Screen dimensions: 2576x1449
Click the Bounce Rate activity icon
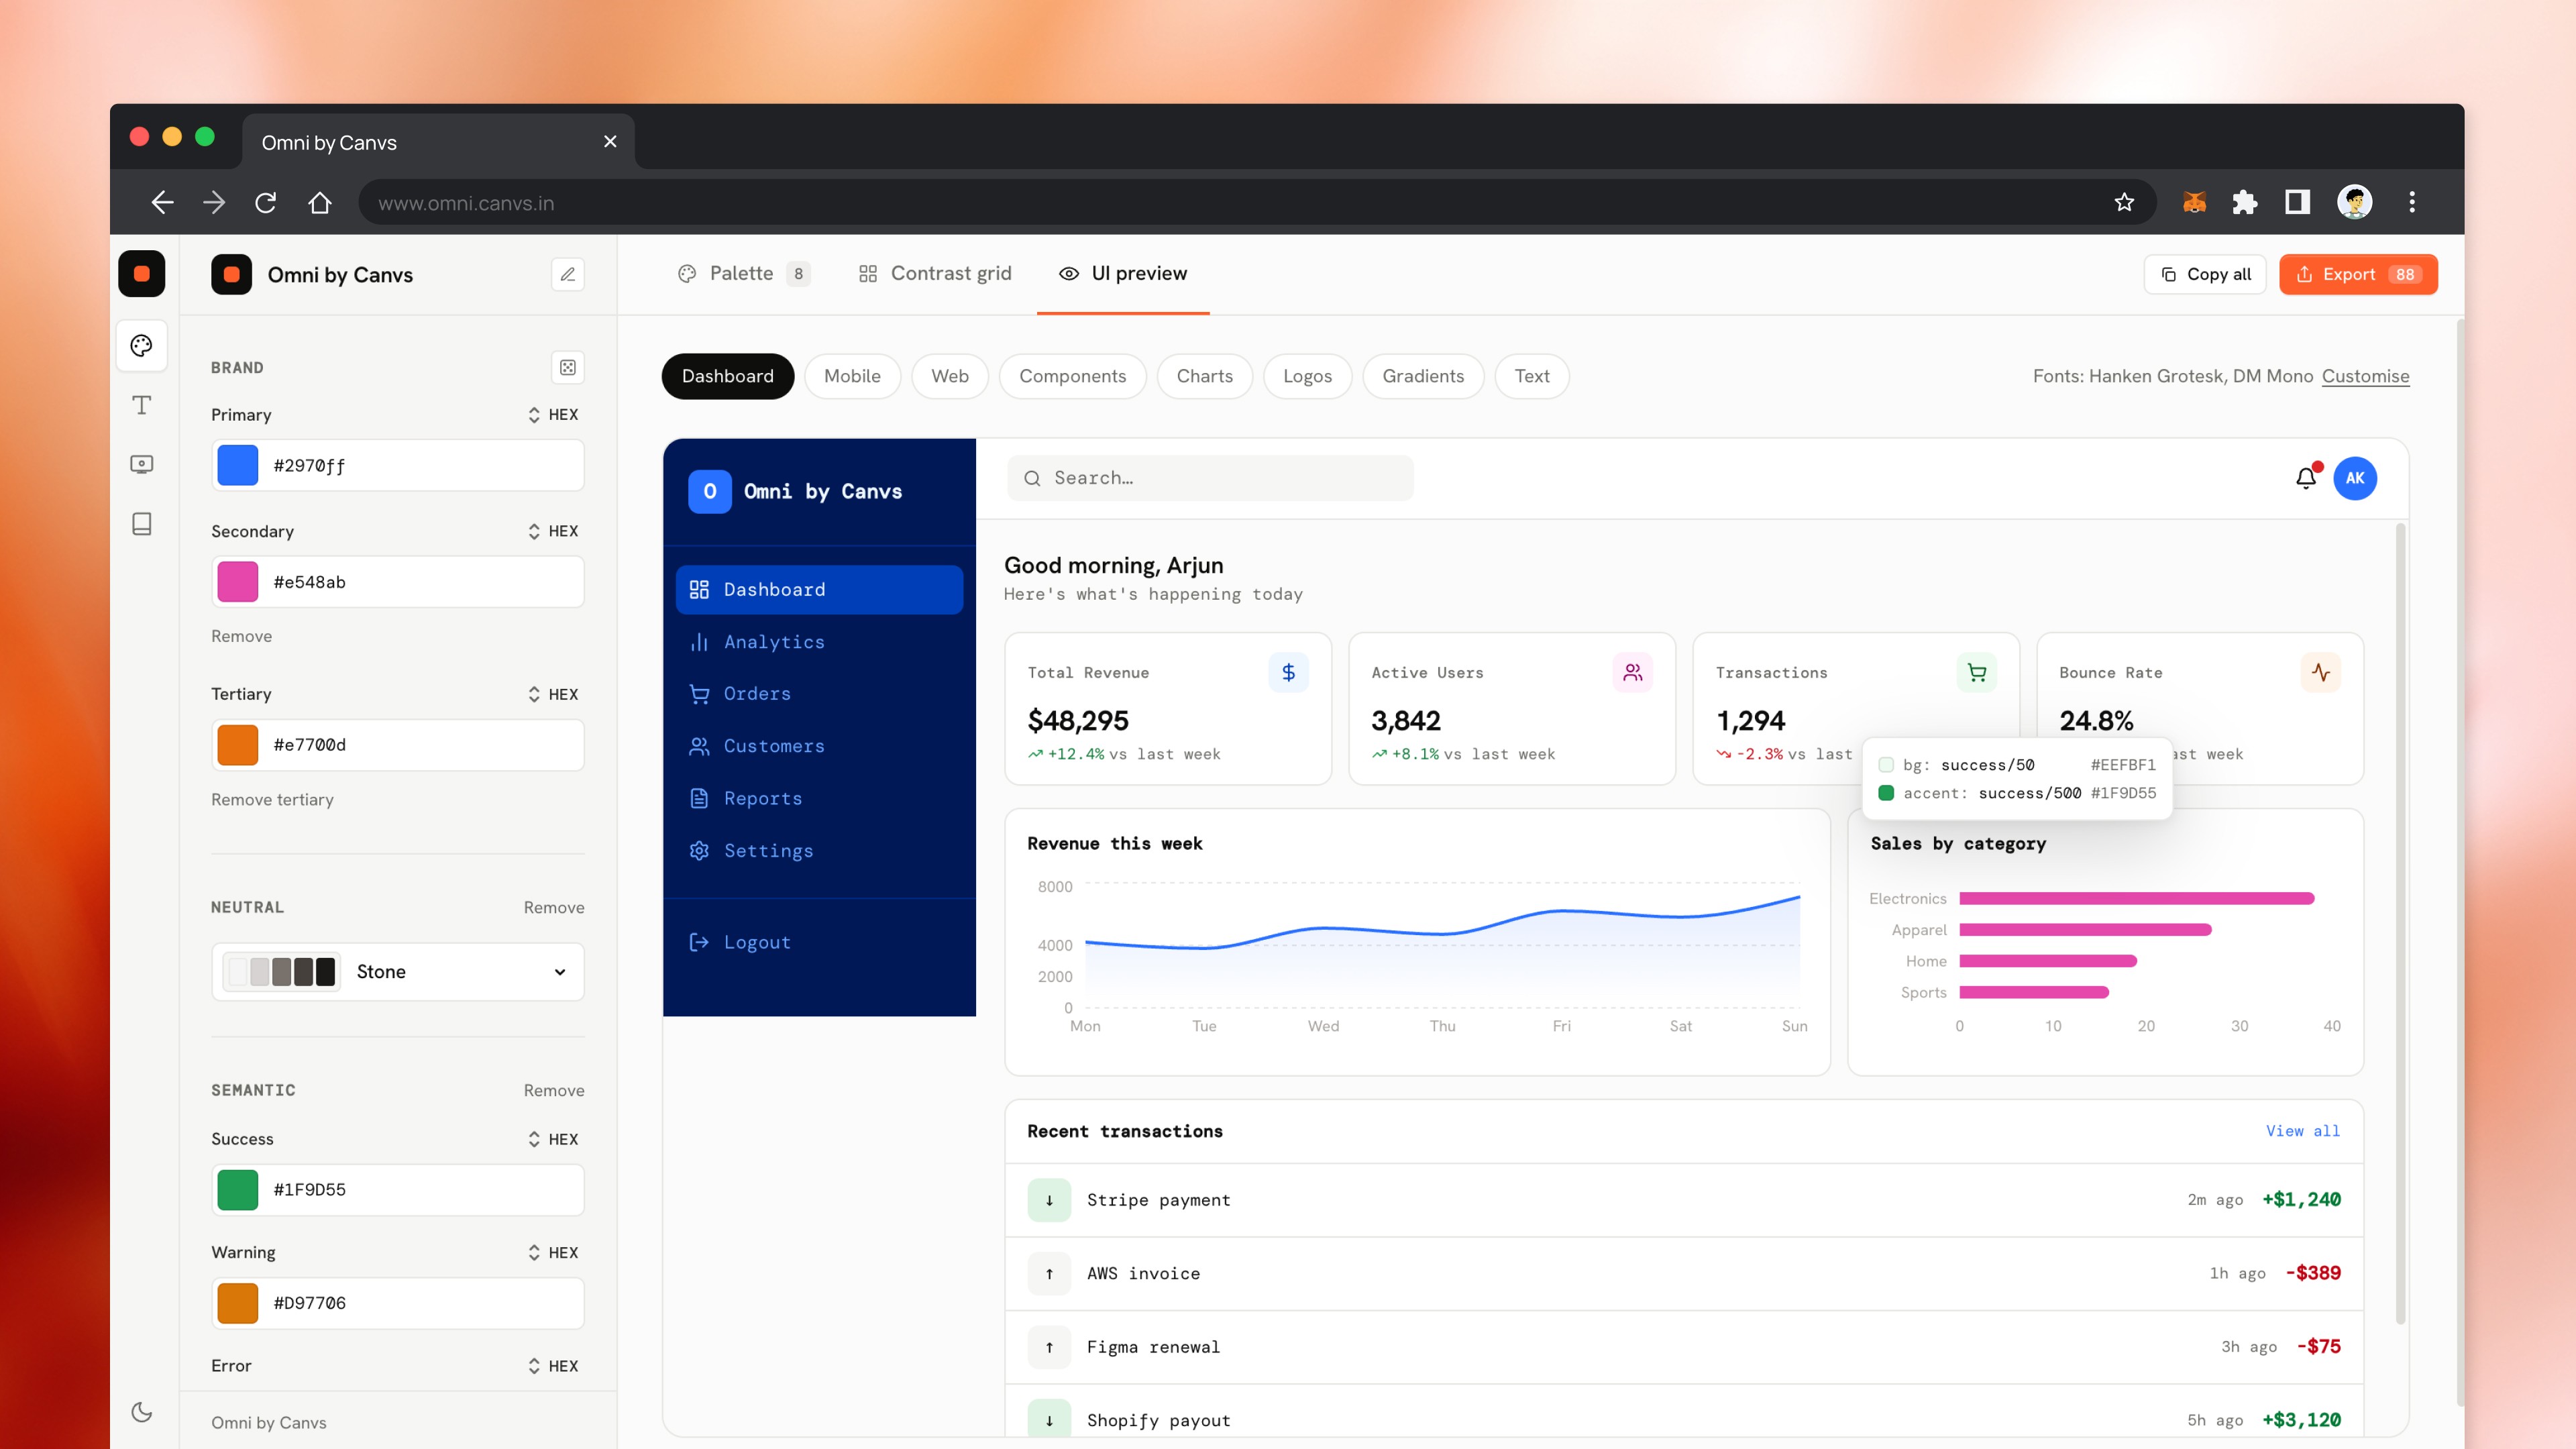point(2320,673)
